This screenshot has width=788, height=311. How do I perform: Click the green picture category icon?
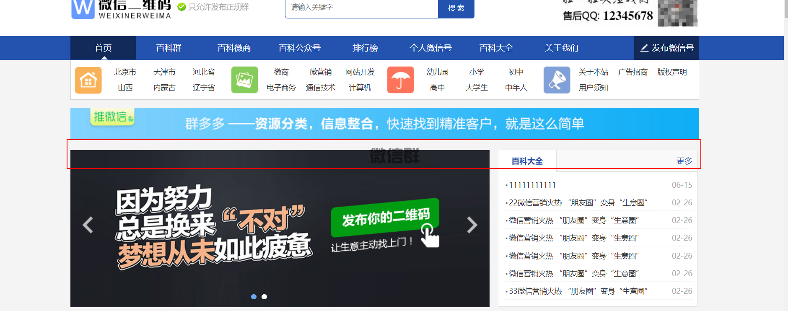click(x=244, y=80)
